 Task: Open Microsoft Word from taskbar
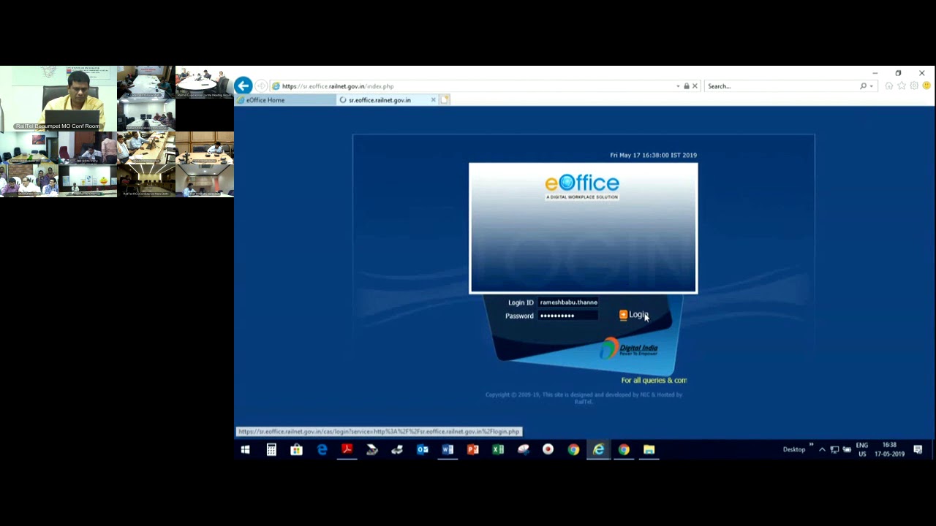(448, 449)
